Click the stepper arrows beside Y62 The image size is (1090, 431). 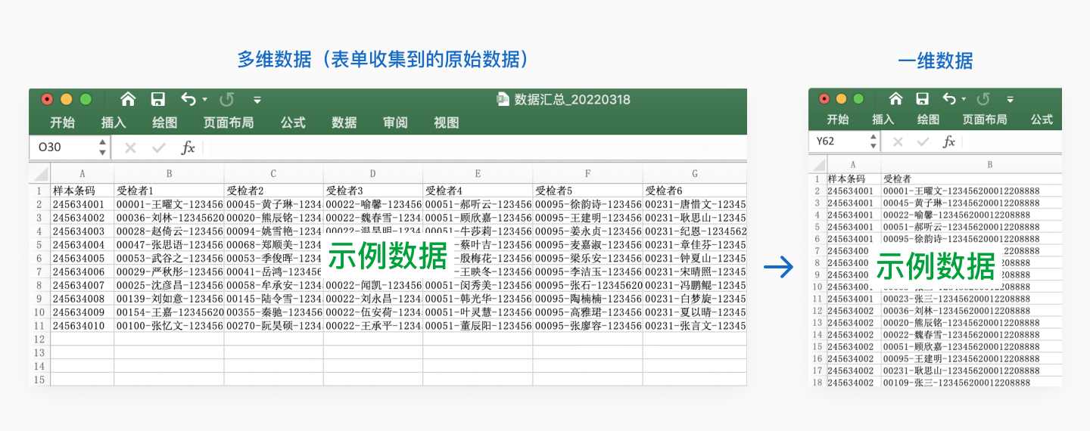(874, 141)
